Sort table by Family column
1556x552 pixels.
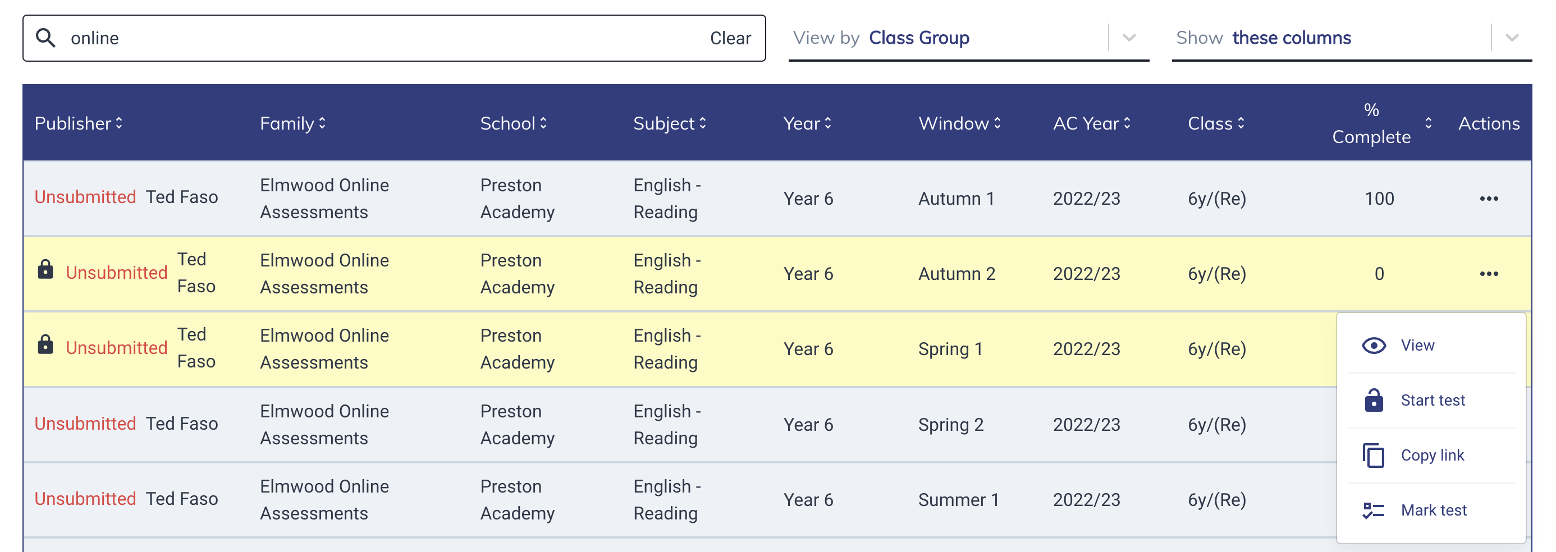click(x=322, y=123)
